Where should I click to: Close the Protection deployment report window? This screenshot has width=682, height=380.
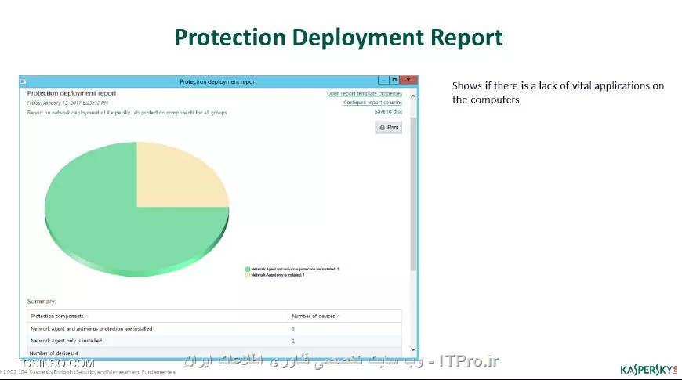[x=408, y=81]
